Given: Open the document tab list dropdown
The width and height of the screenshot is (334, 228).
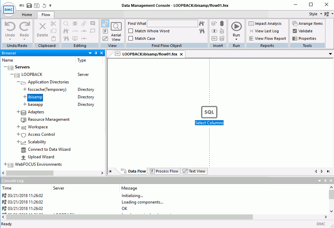Looking at the screenshot, I should click(x=330, y=54).
